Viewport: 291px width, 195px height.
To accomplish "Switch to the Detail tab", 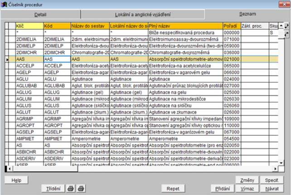I will pyautogui.click(x=40, y=14).
